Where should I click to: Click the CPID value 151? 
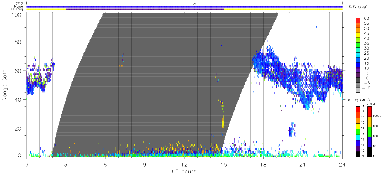coord(194,3)
